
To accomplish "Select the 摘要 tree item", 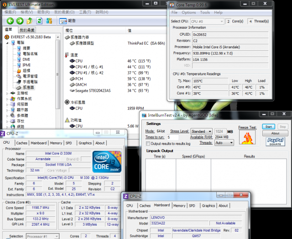I will click(26, 48).
